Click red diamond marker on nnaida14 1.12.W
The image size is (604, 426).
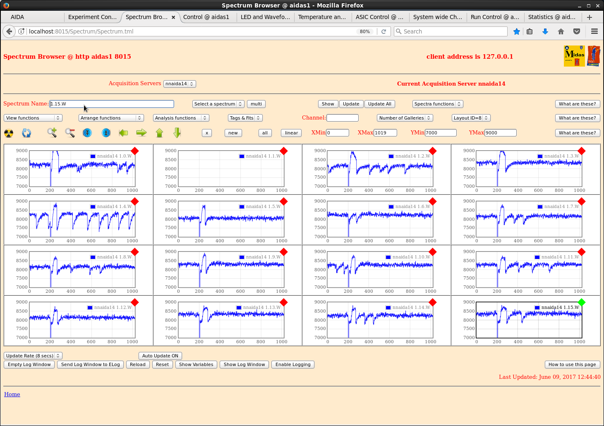135,302
